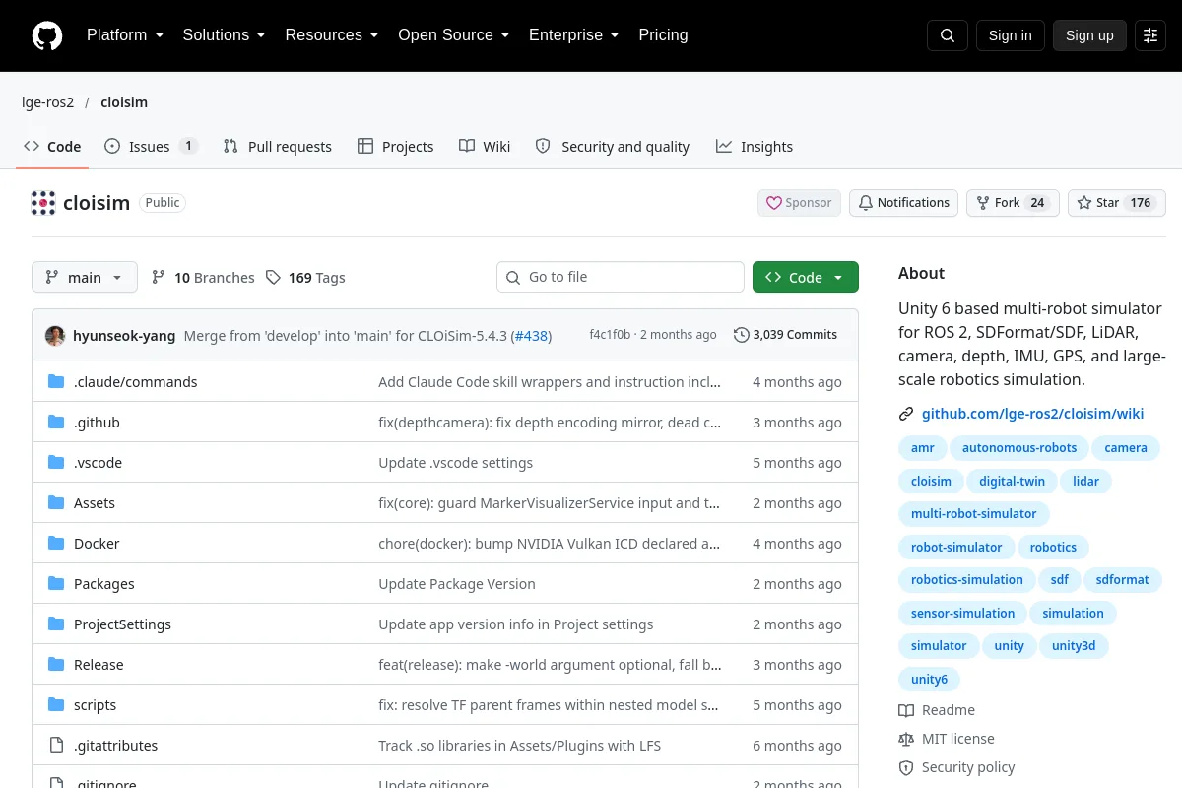Screen dimensions: 1182x788
Task: Select the unity3d topic tag
Action: [1074, 646]
